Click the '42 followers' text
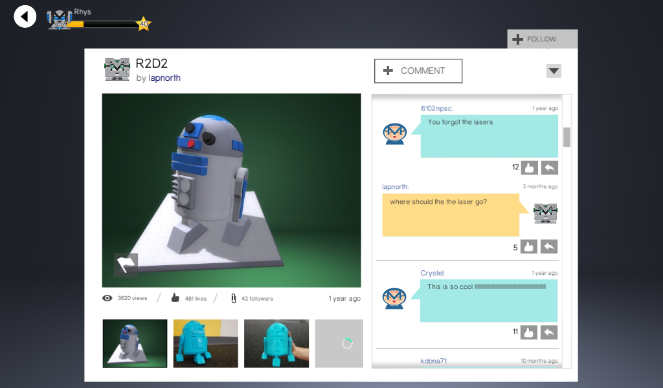 pyautogui.click(x=257, y=299)
